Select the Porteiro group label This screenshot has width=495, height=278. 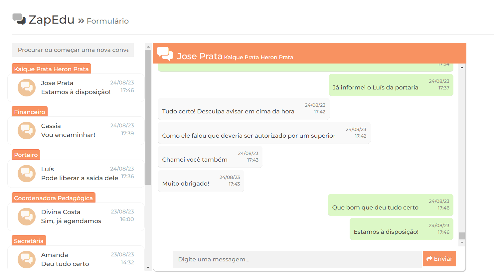26,155
